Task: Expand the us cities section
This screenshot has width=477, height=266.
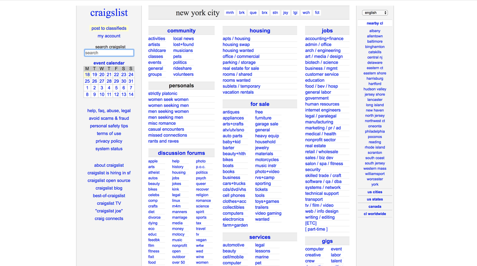Action: click(375, 192)
